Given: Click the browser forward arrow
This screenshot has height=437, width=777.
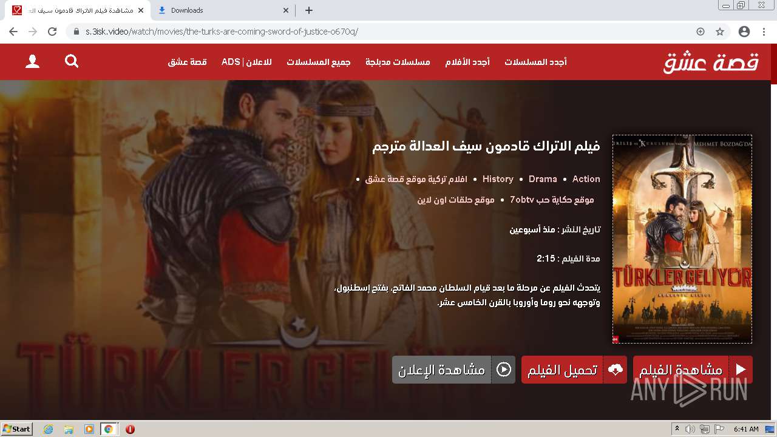Looking at the screenshot, I should click(33, 32).
